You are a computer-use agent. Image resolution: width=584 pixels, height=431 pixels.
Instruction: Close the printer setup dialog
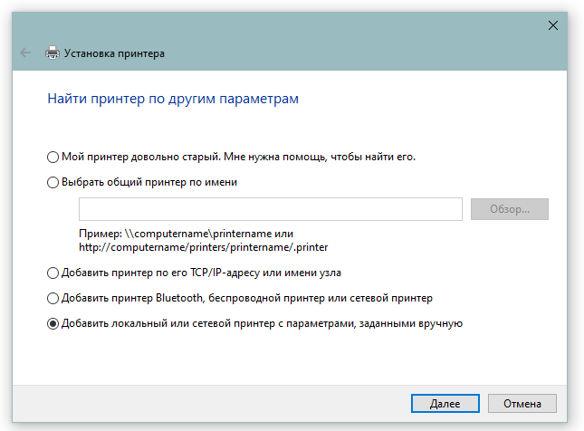pos(553,25)
